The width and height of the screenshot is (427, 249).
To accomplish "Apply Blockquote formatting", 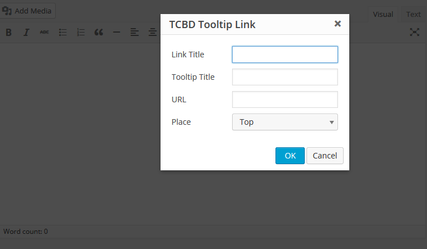I will 99,33.
